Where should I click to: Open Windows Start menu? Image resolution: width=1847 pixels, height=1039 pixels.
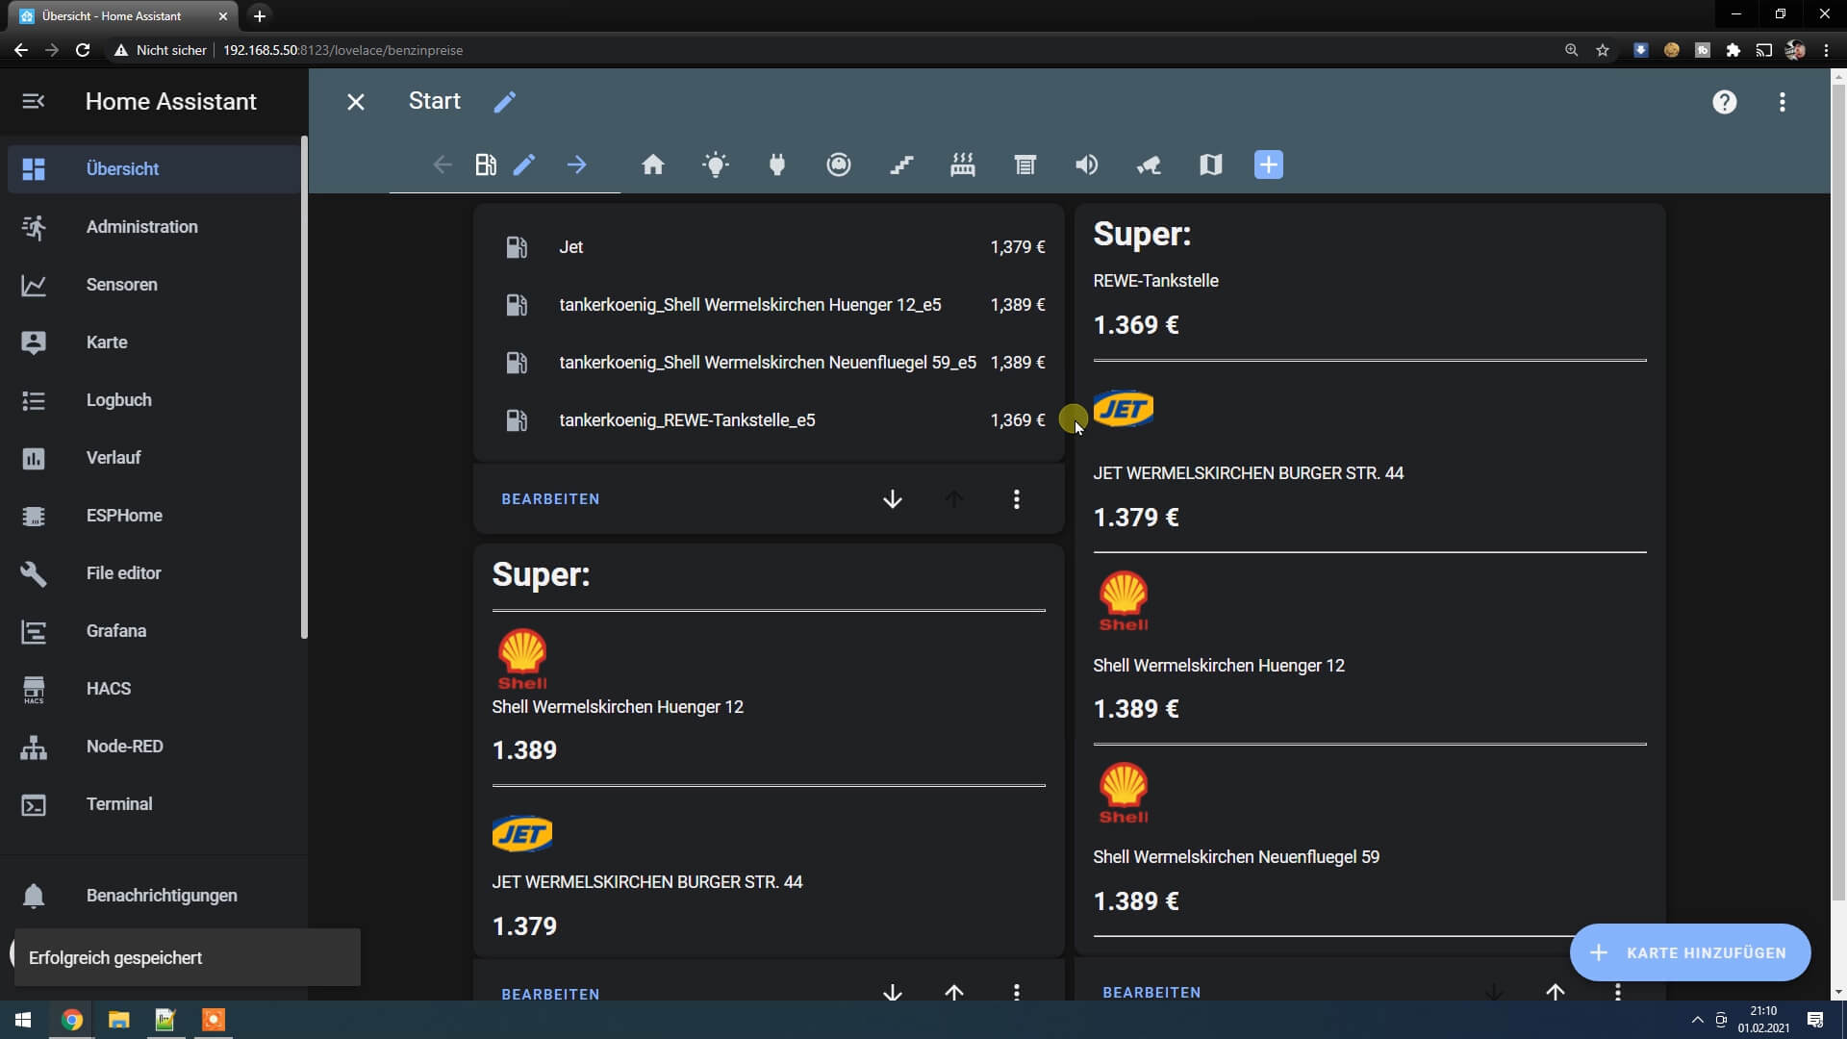(x=23, y=1020)
